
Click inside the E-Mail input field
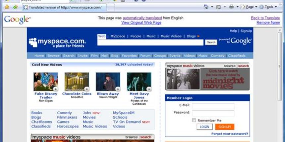tap(213, 106)
